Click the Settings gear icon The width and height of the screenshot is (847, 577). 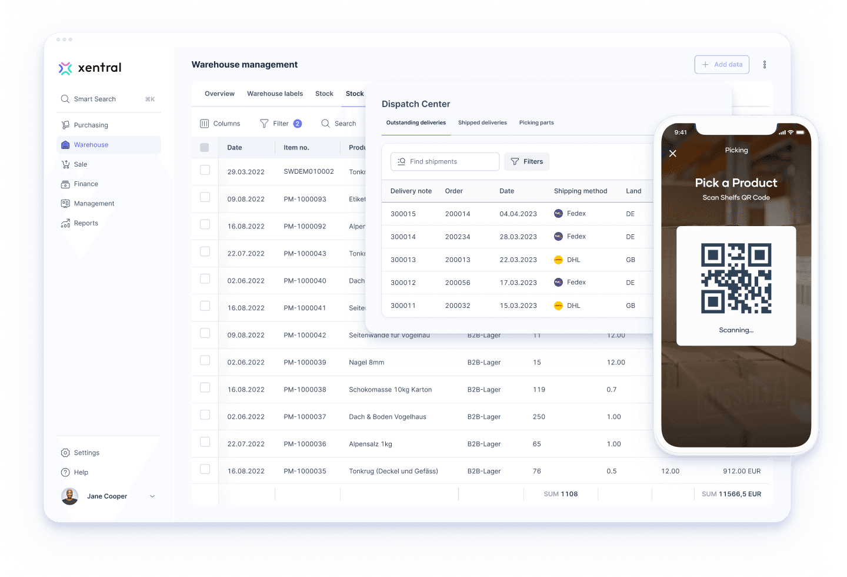click(x=65, y=453)
